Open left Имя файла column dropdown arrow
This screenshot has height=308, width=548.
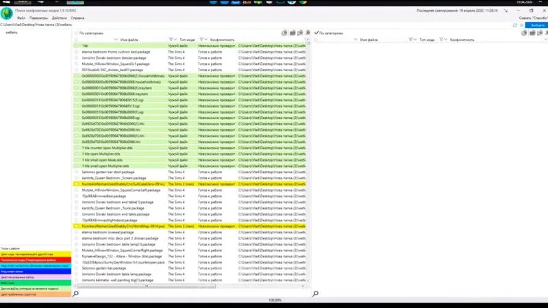click(x=116, y=40)
